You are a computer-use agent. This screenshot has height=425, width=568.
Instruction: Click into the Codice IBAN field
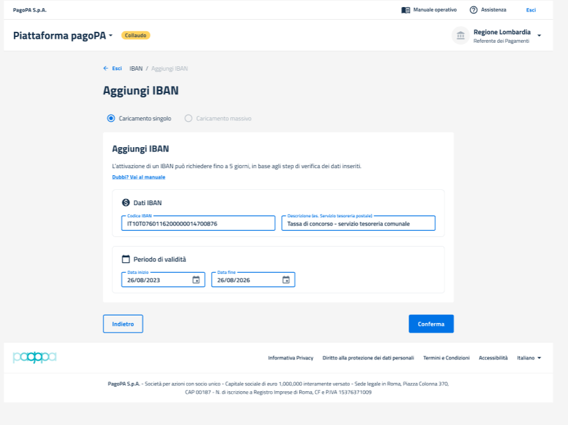pyautogui.click(x=198, y=224)
